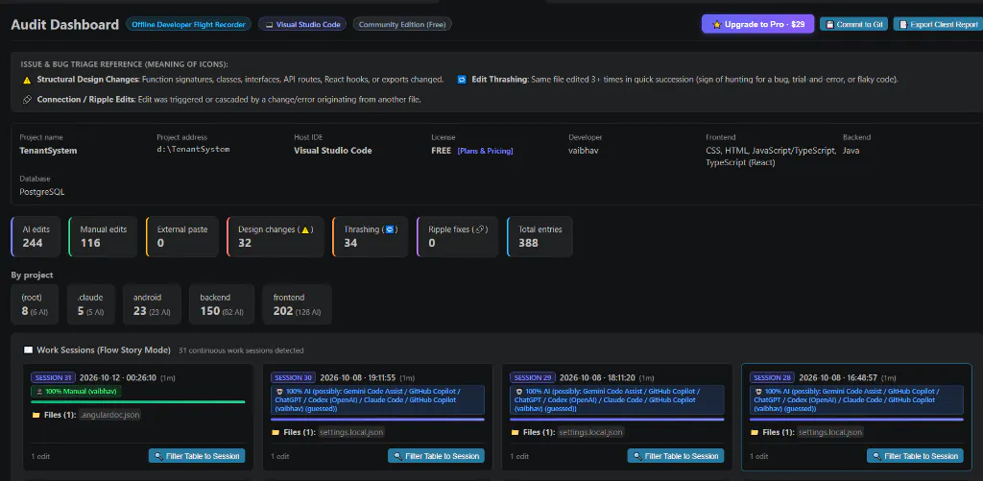Click the 100% AI tag in Session 30

click(377, 399)
